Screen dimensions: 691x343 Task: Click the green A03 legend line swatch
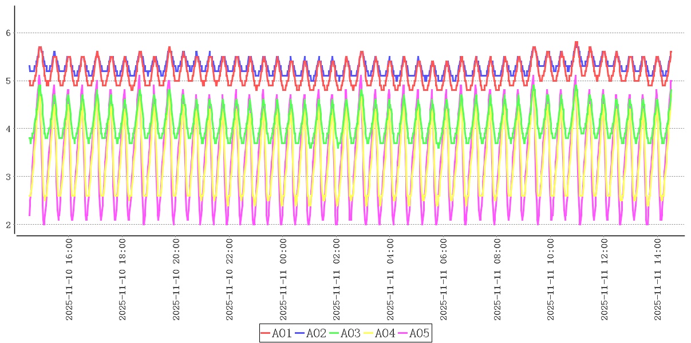(x=334, y=333)
